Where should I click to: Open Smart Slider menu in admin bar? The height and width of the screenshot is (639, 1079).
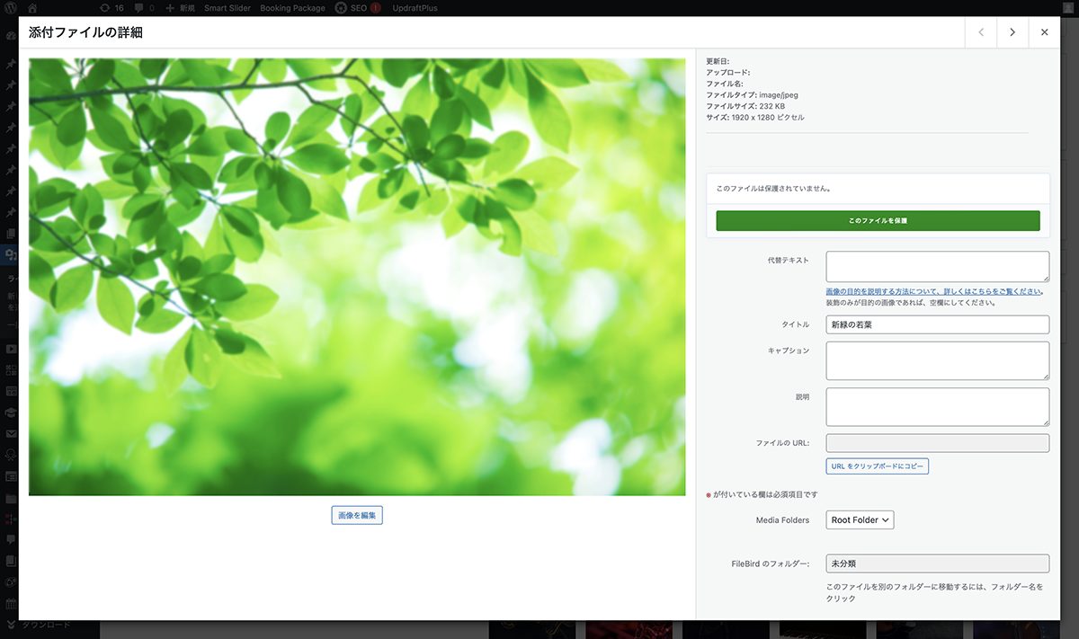227,8
